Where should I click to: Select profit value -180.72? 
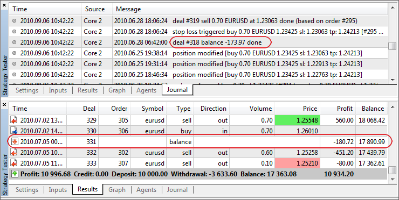click(343, 141)
